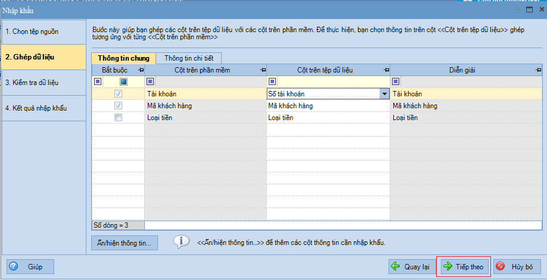Screen dimensions: 547x280
Task: Click the Cột trên tệp dữ liệu filter field
Action: coord(333,81)
